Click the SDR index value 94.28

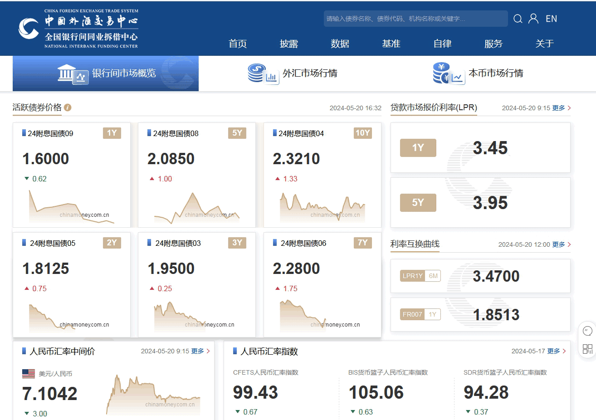tap(486, 392)
